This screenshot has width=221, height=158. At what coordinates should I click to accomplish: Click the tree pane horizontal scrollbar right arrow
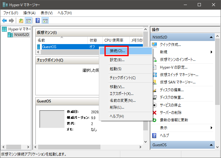pos(28,147)
